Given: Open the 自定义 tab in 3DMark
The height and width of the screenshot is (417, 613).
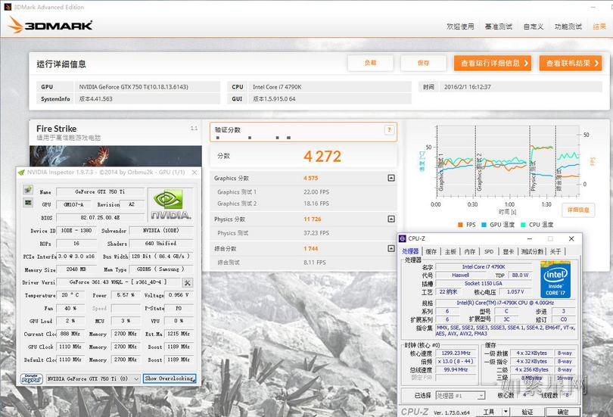Looking at the screenshot, I should pyautogui.click(x=534, y=26).
